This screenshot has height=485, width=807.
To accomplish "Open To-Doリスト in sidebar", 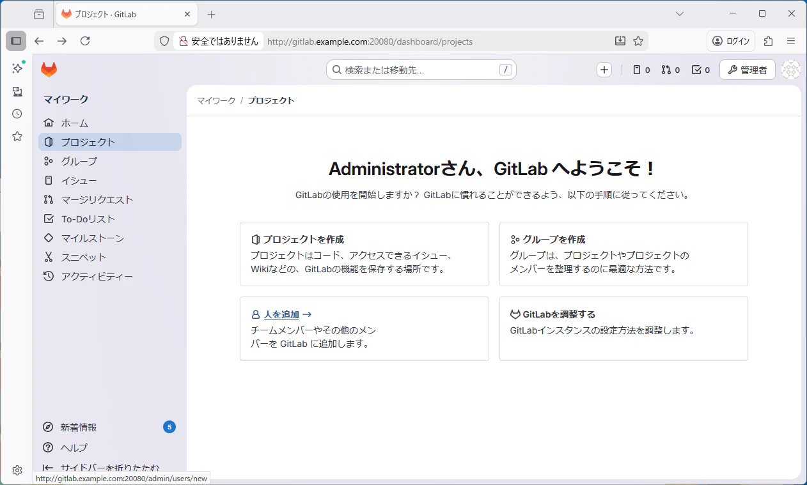I will tap(110, 219).
